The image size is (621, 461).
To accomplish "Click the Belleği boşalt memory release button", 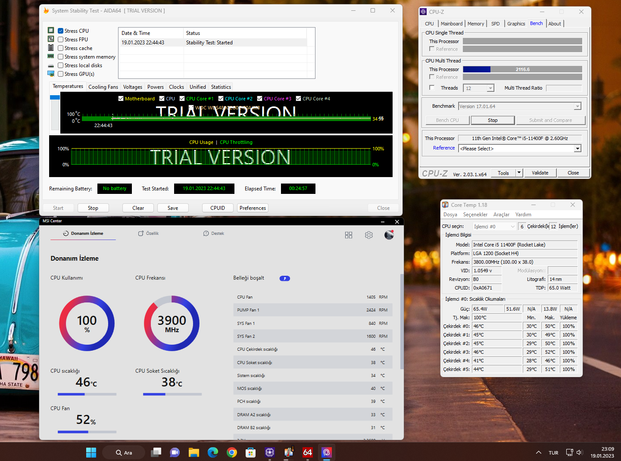I will click(x=285, y=278).
